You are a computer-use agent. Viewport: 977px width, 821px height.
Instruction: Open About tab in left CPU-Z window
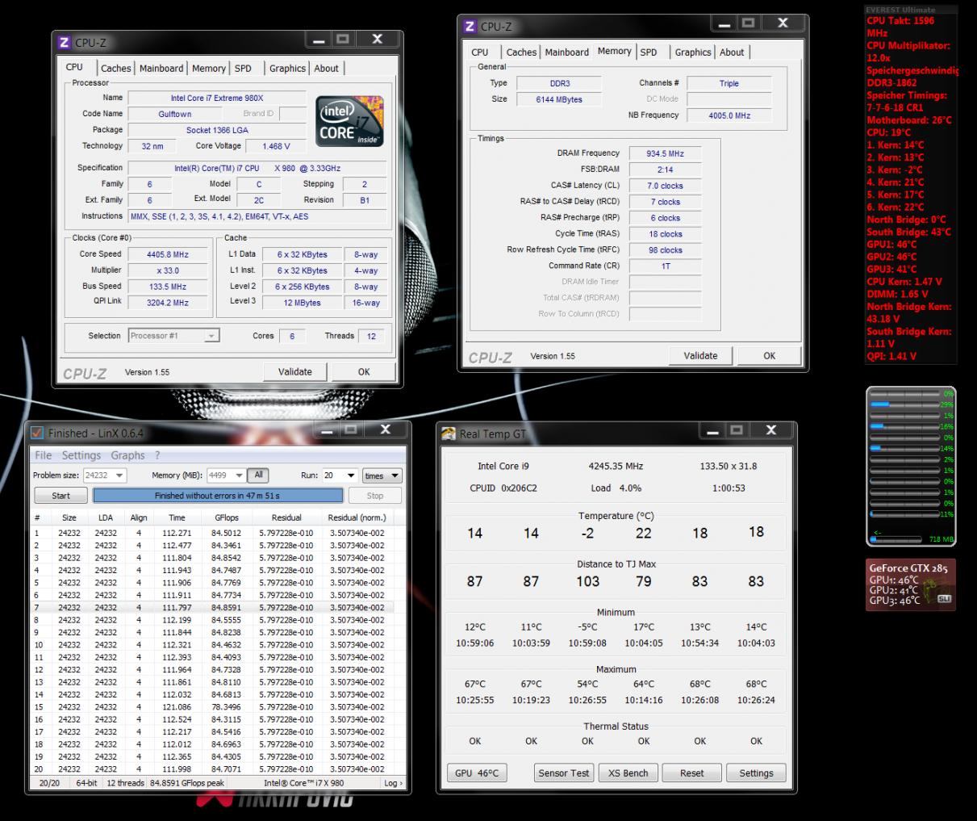(326, 69)
